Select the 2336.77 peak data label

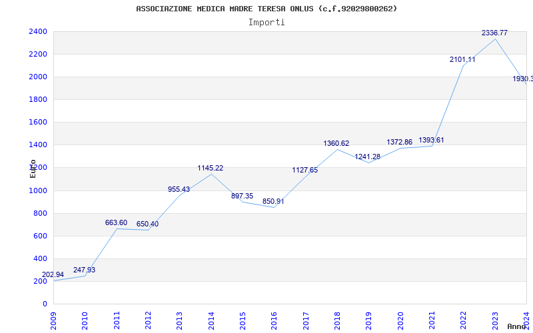(494, 33)
